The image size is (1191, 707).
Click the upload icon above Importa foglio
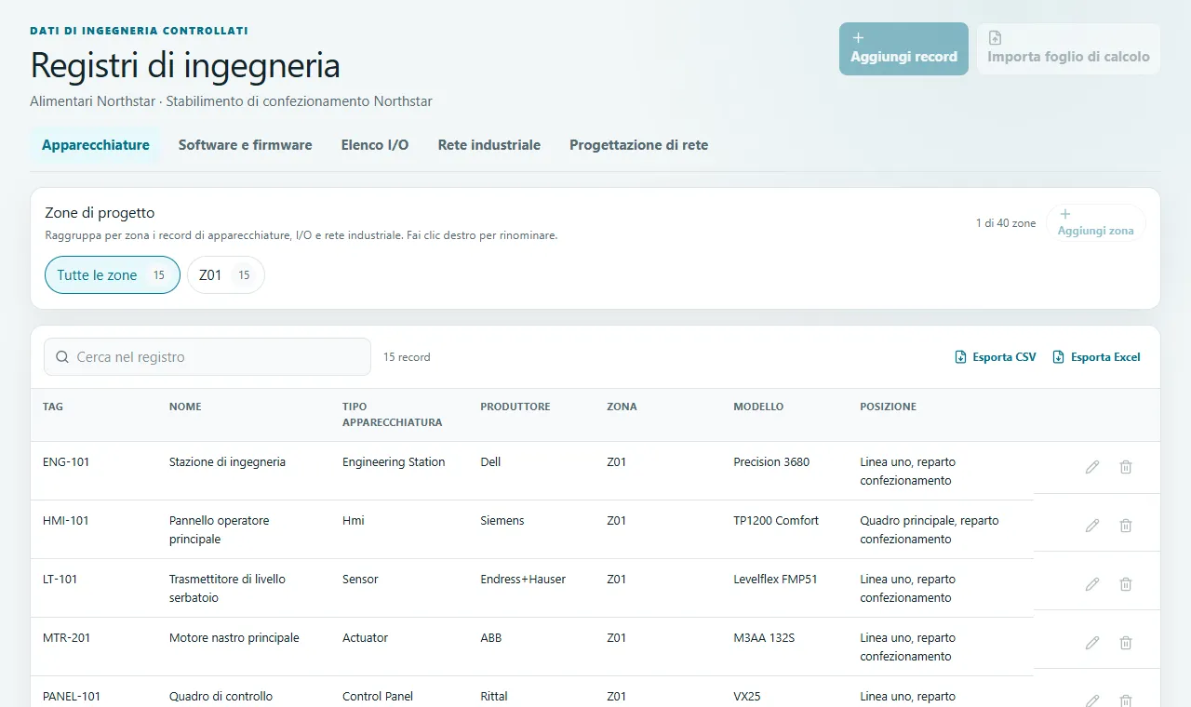(995, 38)
